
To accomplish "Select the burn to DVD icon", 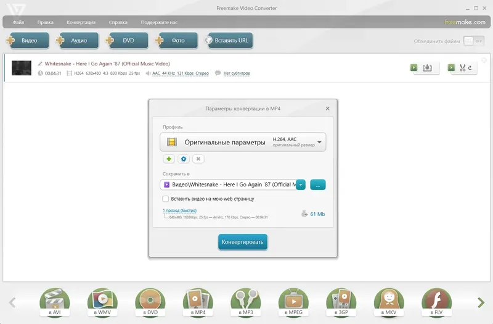I will pyautogui.click(x=150, y=302).
